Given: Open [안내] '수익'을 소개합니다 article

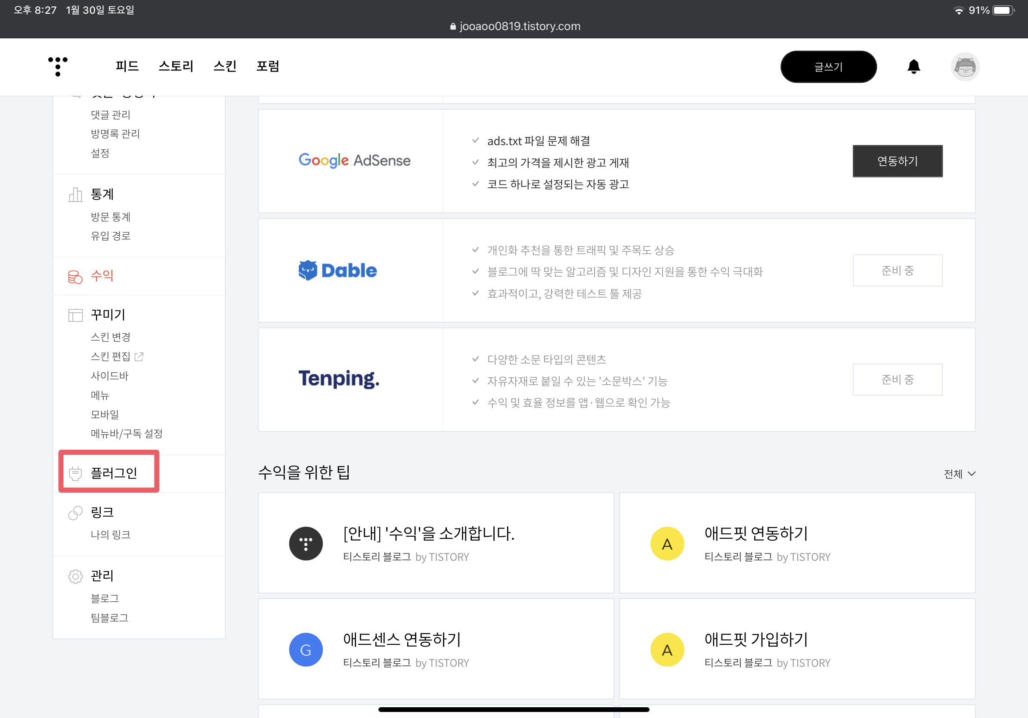Looking at the screenshot, I should click(x=436, y=543).
